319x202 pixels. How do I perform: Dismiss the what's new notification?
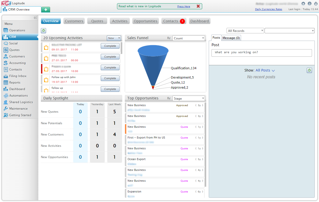point(198,6)
